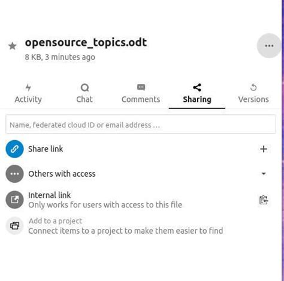Switch to the Activity tab
Viewport: 284px width, 281px height.
point(28,93)
